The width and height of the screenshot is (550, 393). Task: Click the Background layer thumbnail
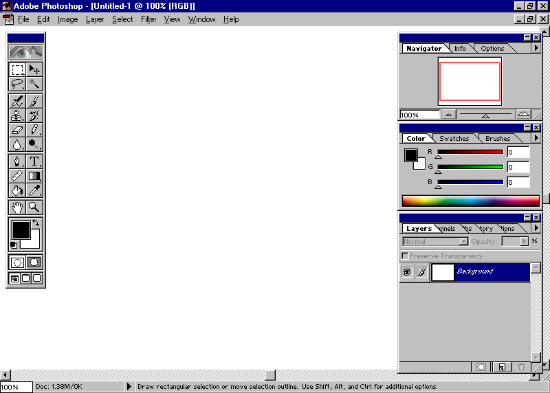pos(442,272)
